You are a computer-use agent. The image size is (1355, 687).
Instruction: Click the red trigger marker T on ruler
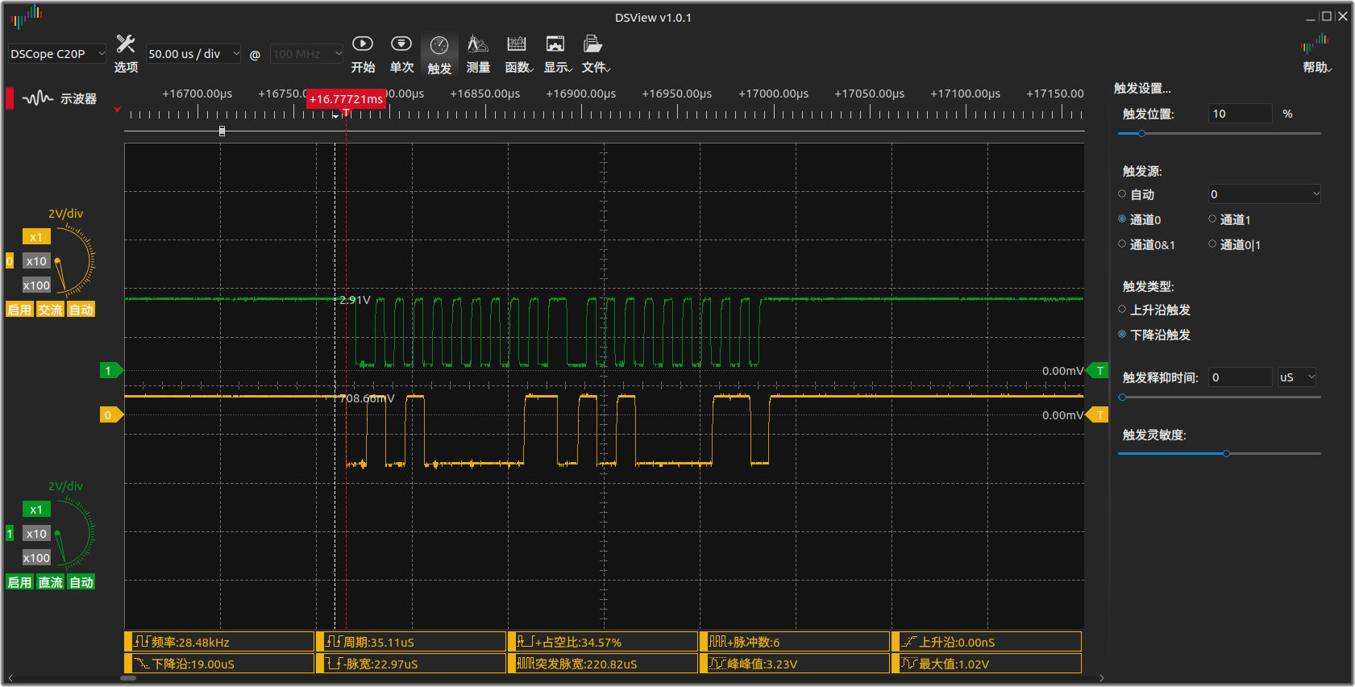click(x=346, y=113)
